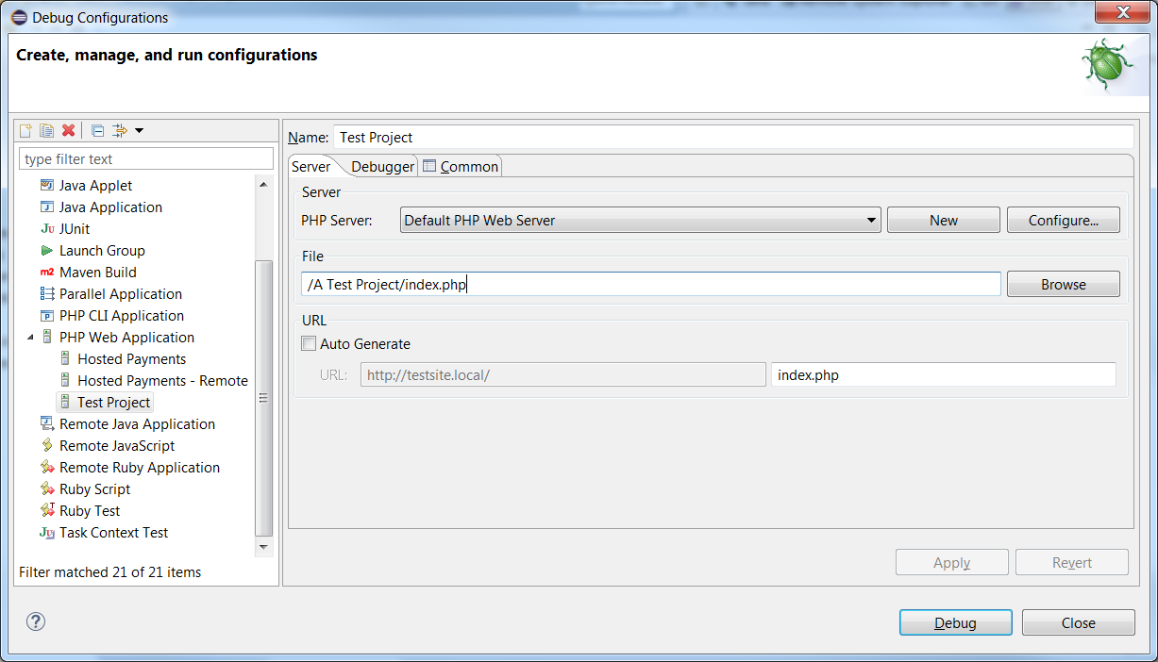
Task: Enable the Auto Generate URL checkbox
Action: click(x=309, y=344)
